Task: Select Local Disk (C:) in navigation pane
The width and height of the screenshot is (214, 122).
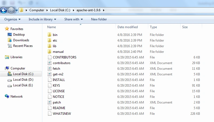Action: [21, 74]
